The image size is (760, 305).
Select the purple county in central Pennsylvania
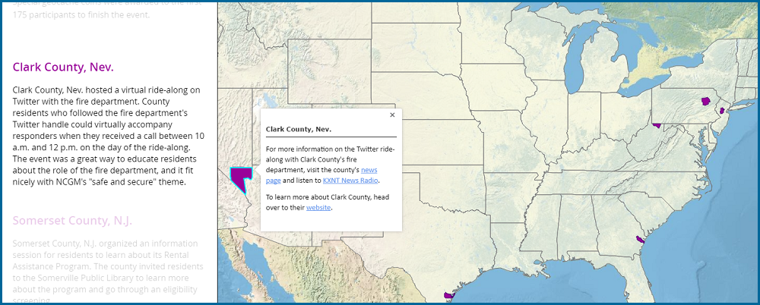coord(706,101)
